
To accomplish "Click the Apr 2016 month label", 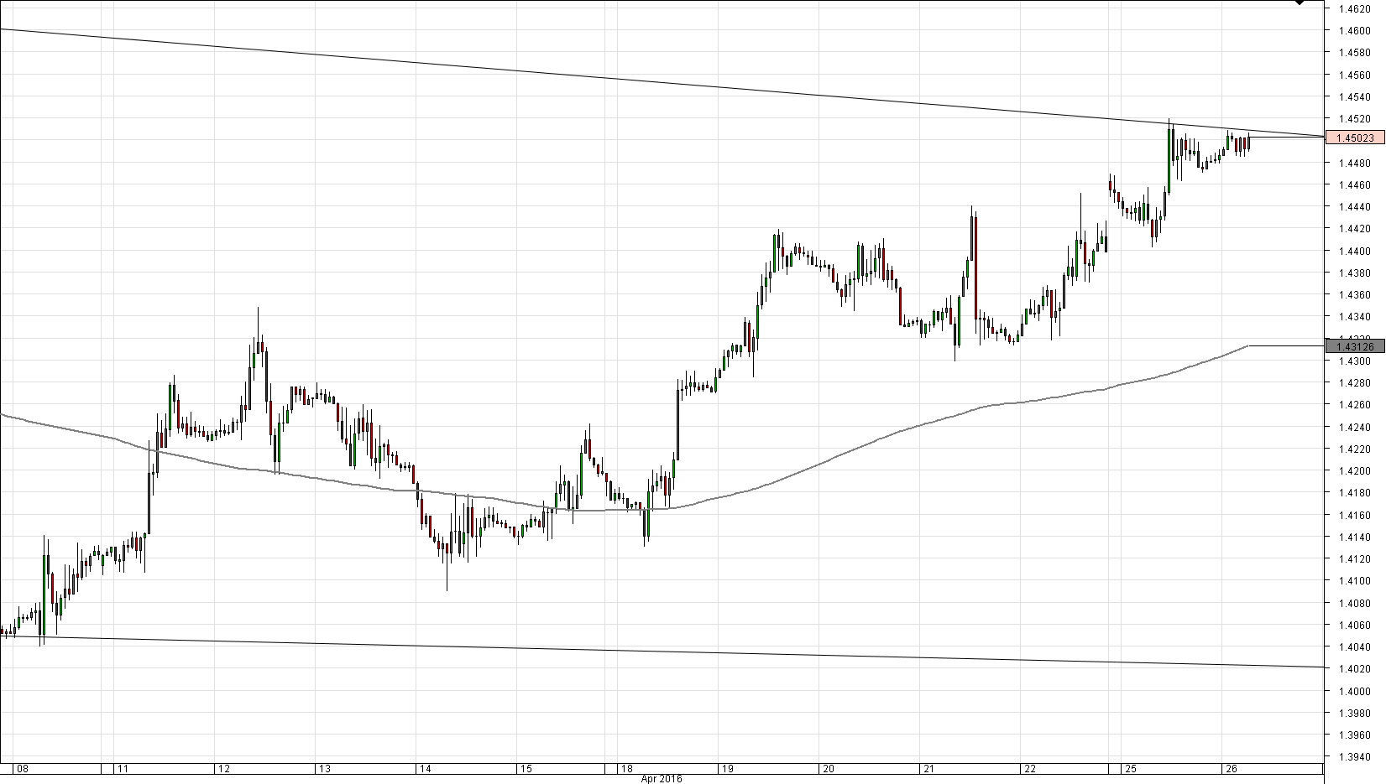I will click(x=662, y=779).
